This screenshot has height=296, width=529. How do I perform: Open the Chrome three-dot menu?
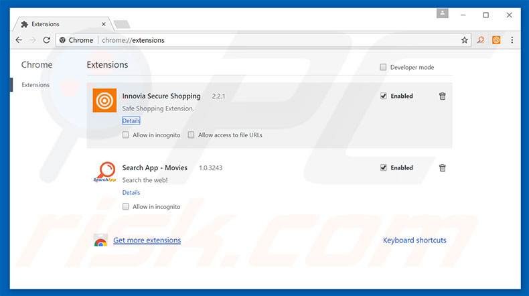point(512,40)
